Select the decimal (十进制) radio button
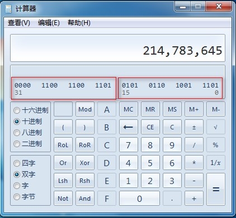 pyautogui.click(x=17, y=122)
